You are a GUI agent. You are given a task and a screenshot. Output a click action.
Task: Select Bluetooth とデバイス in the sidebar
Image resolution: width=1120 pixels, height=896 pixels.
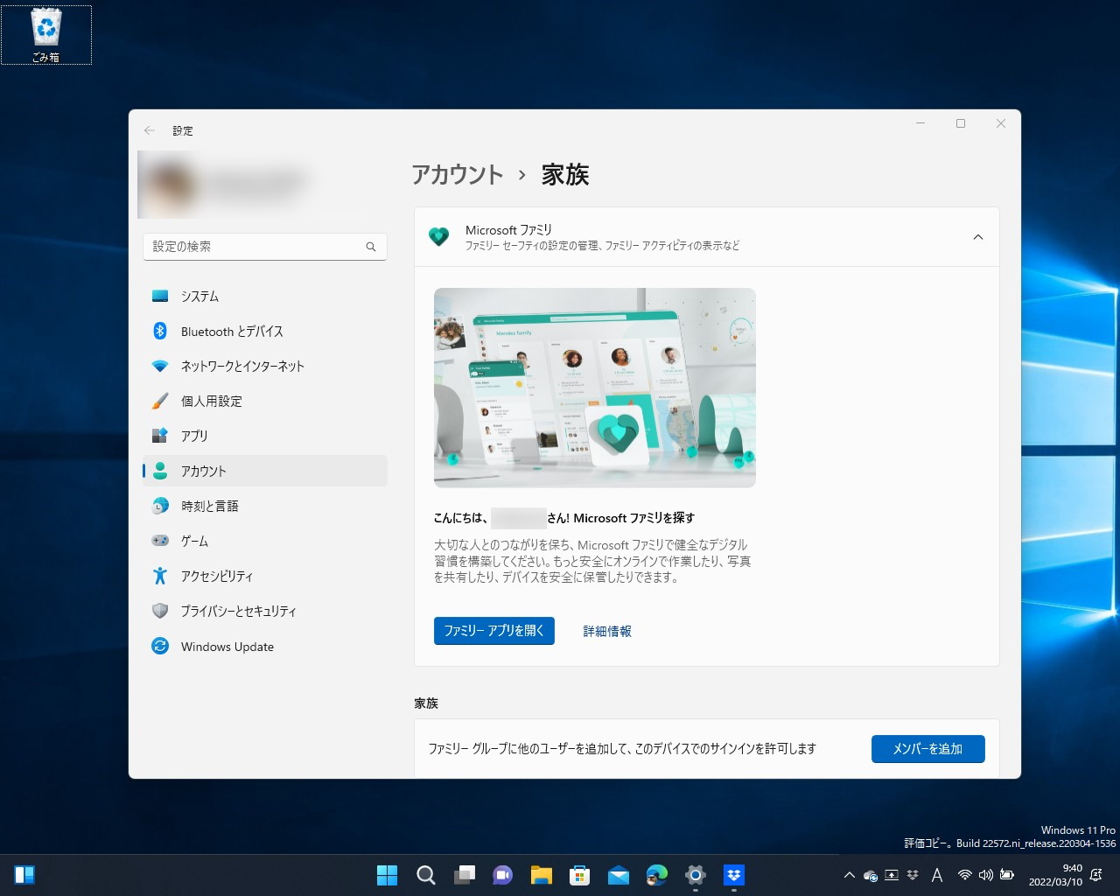(x=232, y=331)
